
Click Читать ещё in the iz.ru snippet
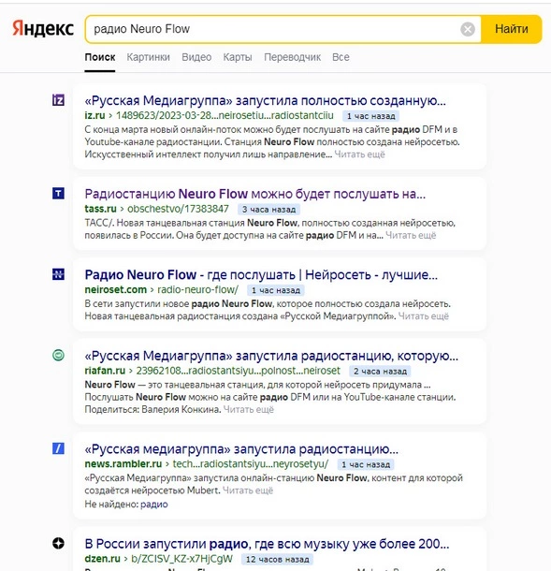[359, 154]
